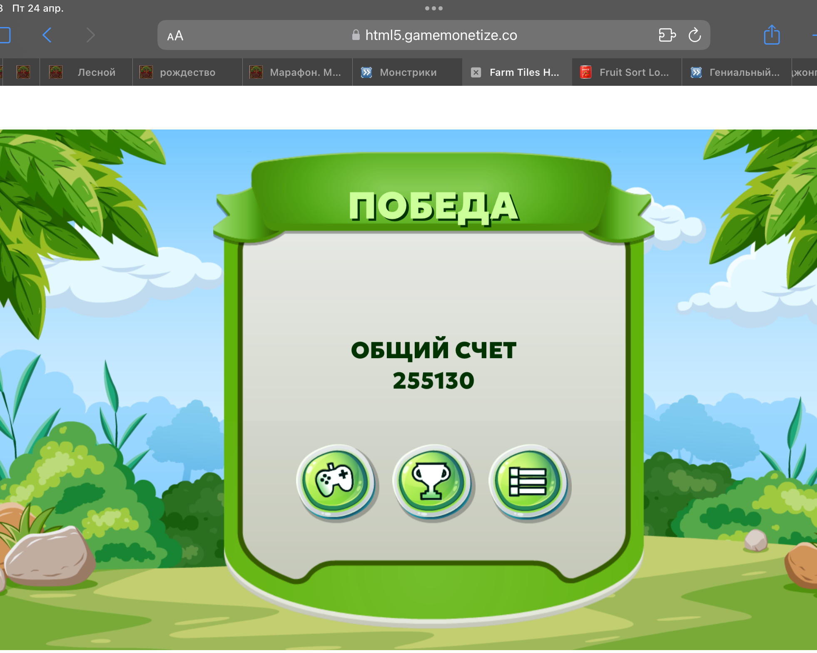Image resolution: width=817 pixels, height=653 pixels.
Task: Click the gamepad play-again button
Action: click(x=336, y=481)
